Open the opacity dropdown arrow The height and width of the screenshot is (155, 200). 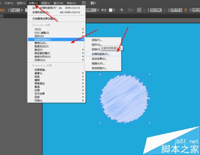point(98,10)
